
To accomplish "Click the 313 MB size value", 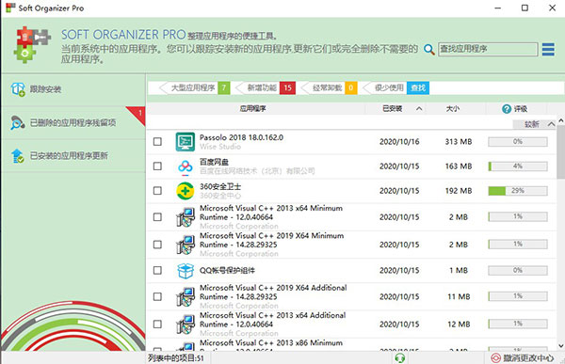I will tap(459, 141).
